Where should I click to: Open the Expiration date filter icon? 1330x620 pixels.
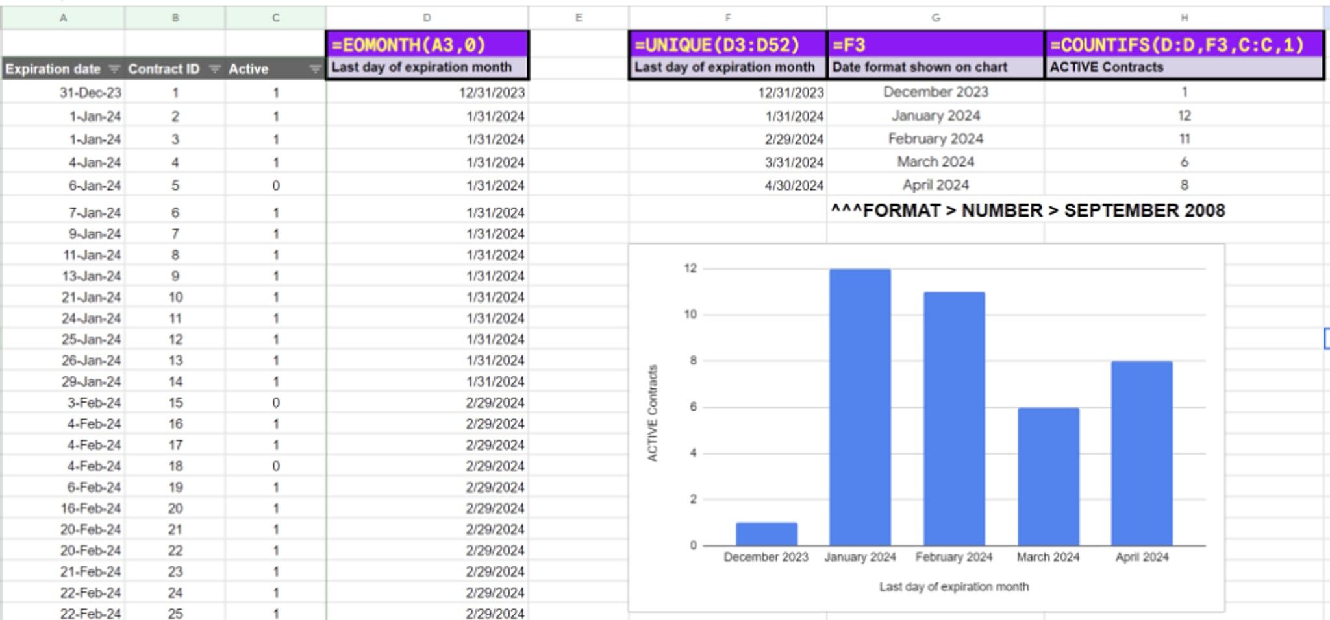pyautogui.click(x=114, y=69)
